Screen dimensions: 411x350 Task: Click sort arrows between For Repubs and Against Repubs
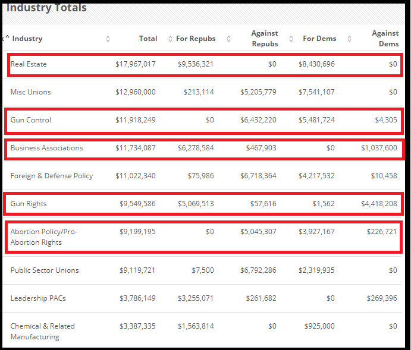[x=228, y=39]
